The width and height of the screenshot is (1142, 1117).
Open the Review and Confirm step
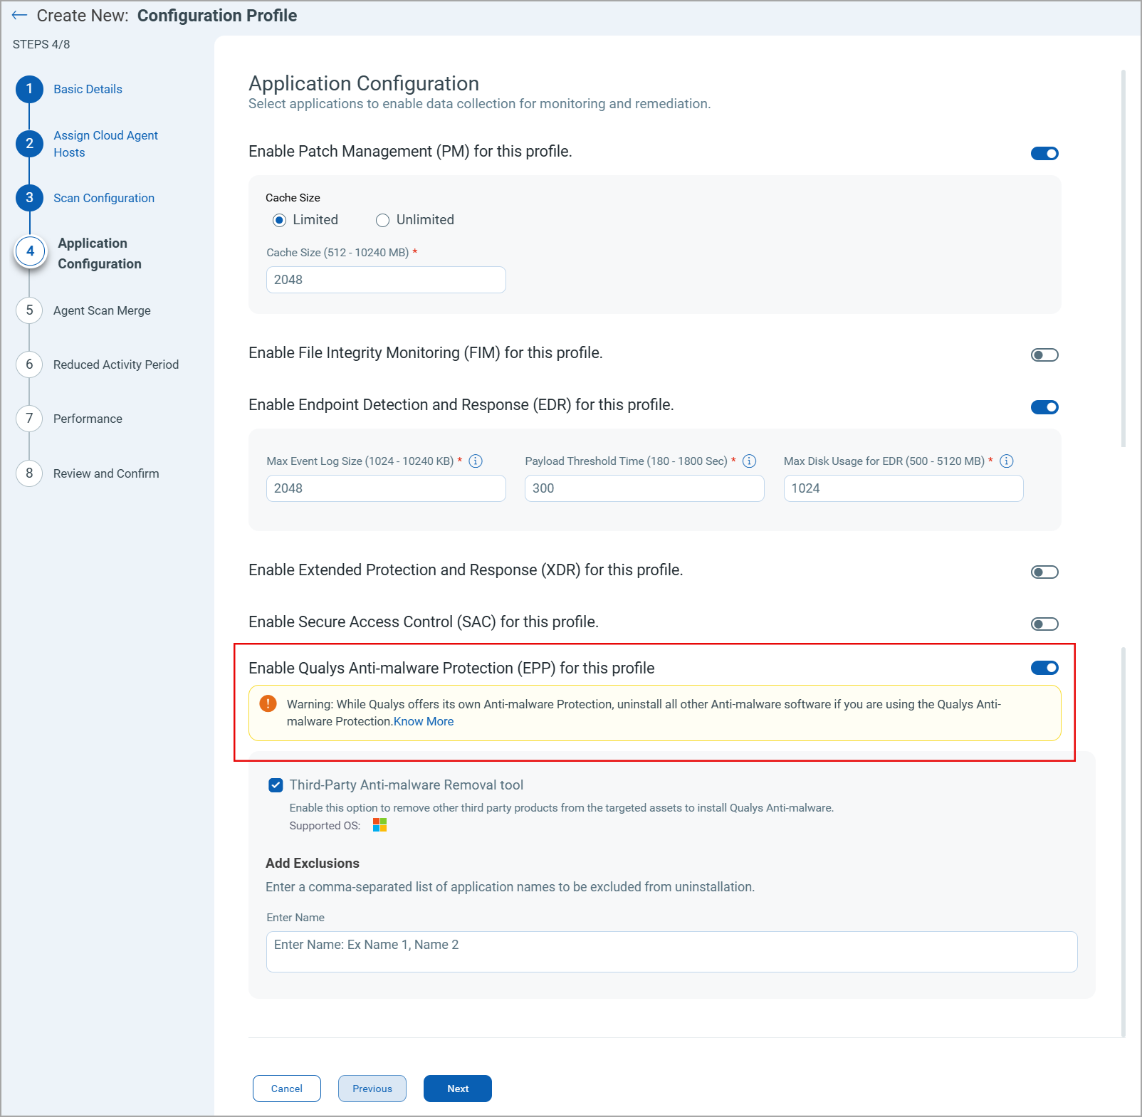tap(106, 473)
